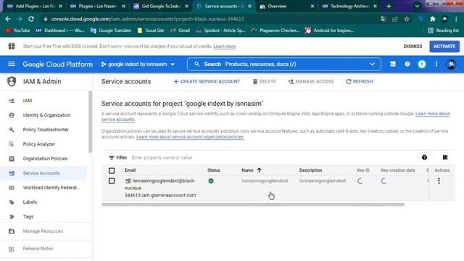This screenshot has width=464, height=261.
Task: Open tab search chevron in Chrome
Action: (x=417, y=7)
